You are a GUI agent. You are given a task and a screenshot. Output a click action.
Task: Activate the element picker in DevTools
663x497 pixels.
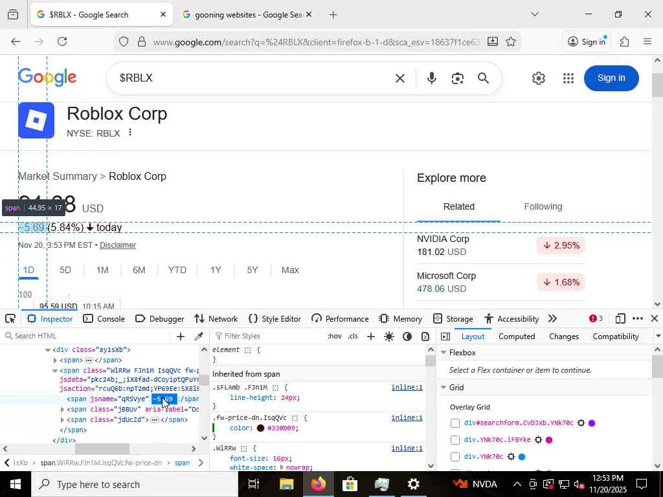10,318
